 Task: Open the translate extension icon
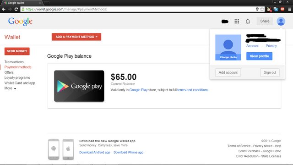tap(276, 9)
